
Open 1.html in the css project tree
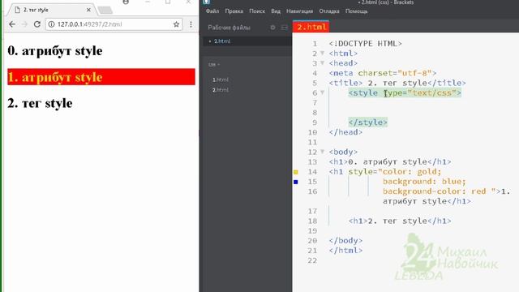(x=221, y=79)
